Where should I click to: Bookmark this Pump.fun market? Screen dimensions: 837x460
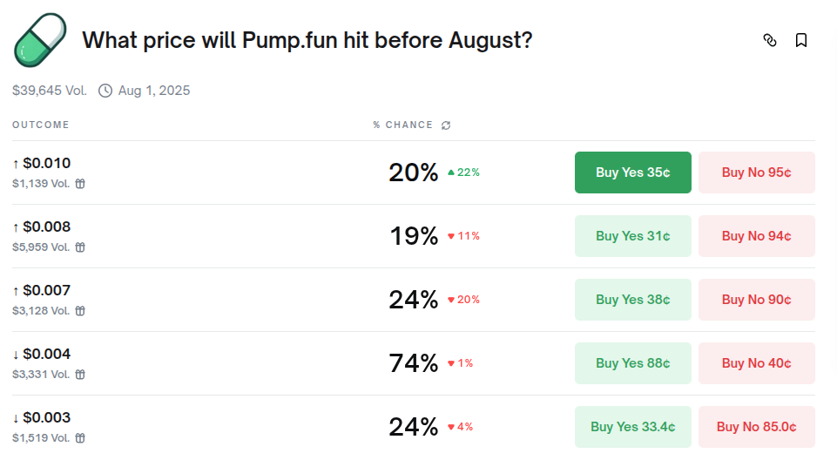tap(801, 40)
